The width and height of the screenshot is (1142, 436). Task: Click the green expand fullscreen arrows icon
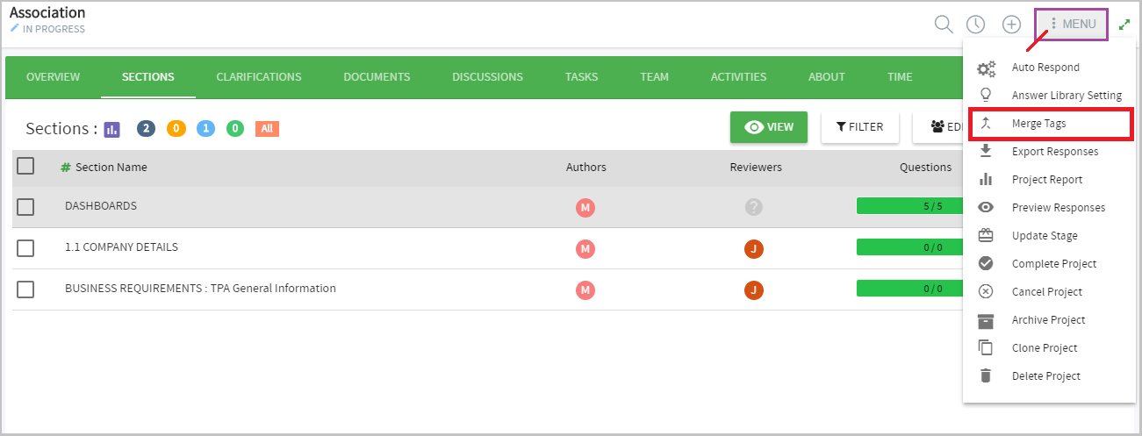pyautogui.click(x=1124, y=25)
